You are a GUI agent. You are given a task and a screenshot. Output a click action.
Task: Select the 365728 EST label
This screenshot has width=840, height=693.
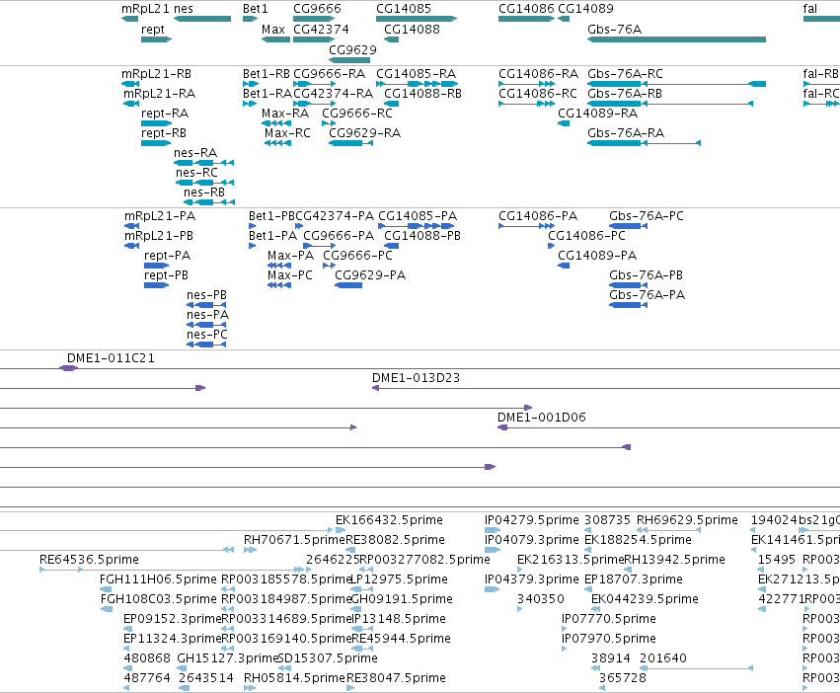[x=623, y=678]
